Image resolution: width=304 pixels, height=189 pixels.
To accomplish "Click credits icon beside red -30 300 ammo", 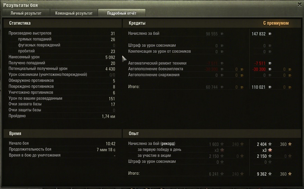I will pyautogui.click(x=270, y=69).
